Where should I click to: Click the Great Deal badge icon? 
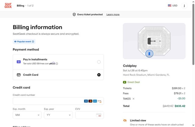coord(125,82)
